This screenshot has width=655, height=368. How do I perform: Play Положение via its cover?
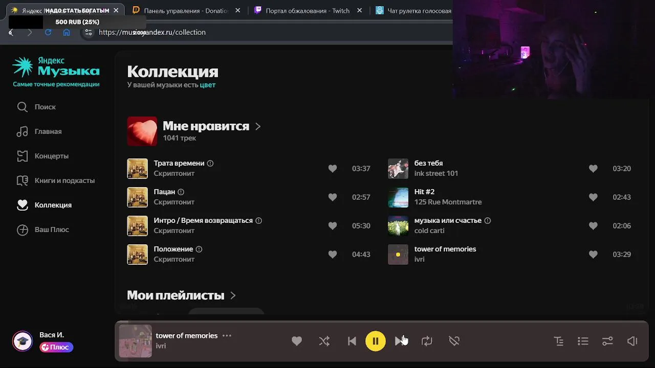[x=137, y=255]
